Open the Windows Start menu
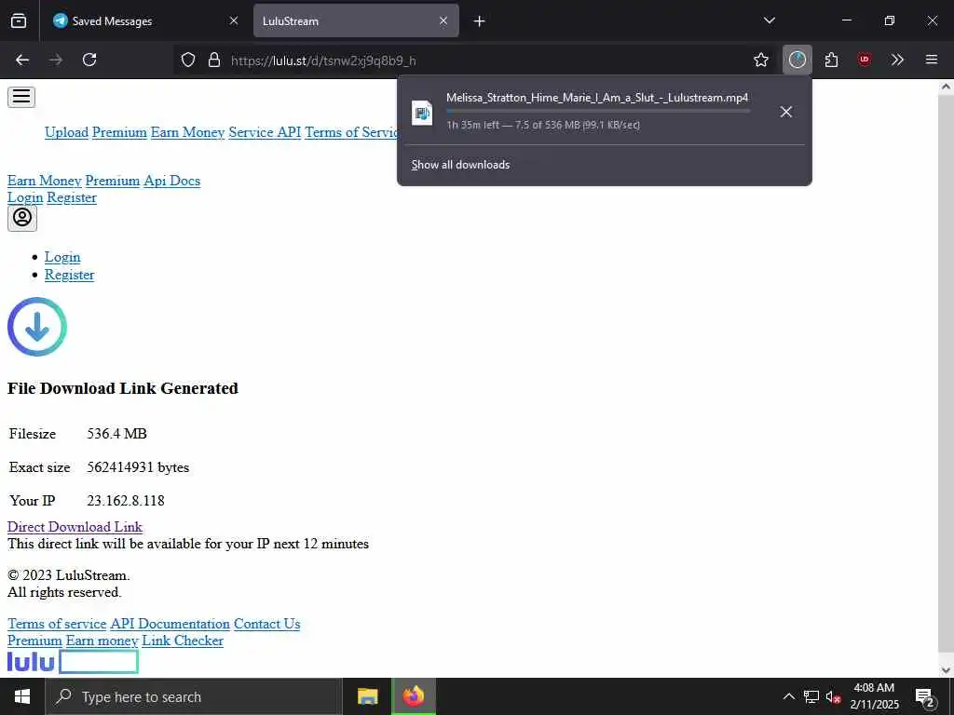Viewport: 954px width, 715px height. 22,696
